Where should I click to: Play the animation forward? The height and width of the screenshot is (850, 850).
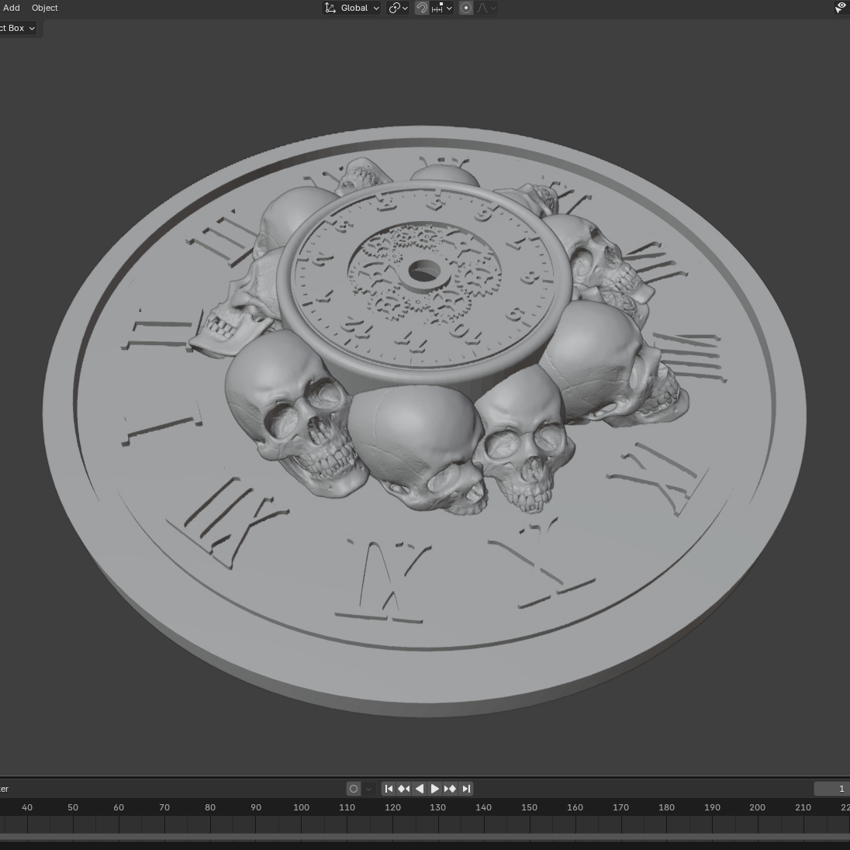(x=435, y=789)
